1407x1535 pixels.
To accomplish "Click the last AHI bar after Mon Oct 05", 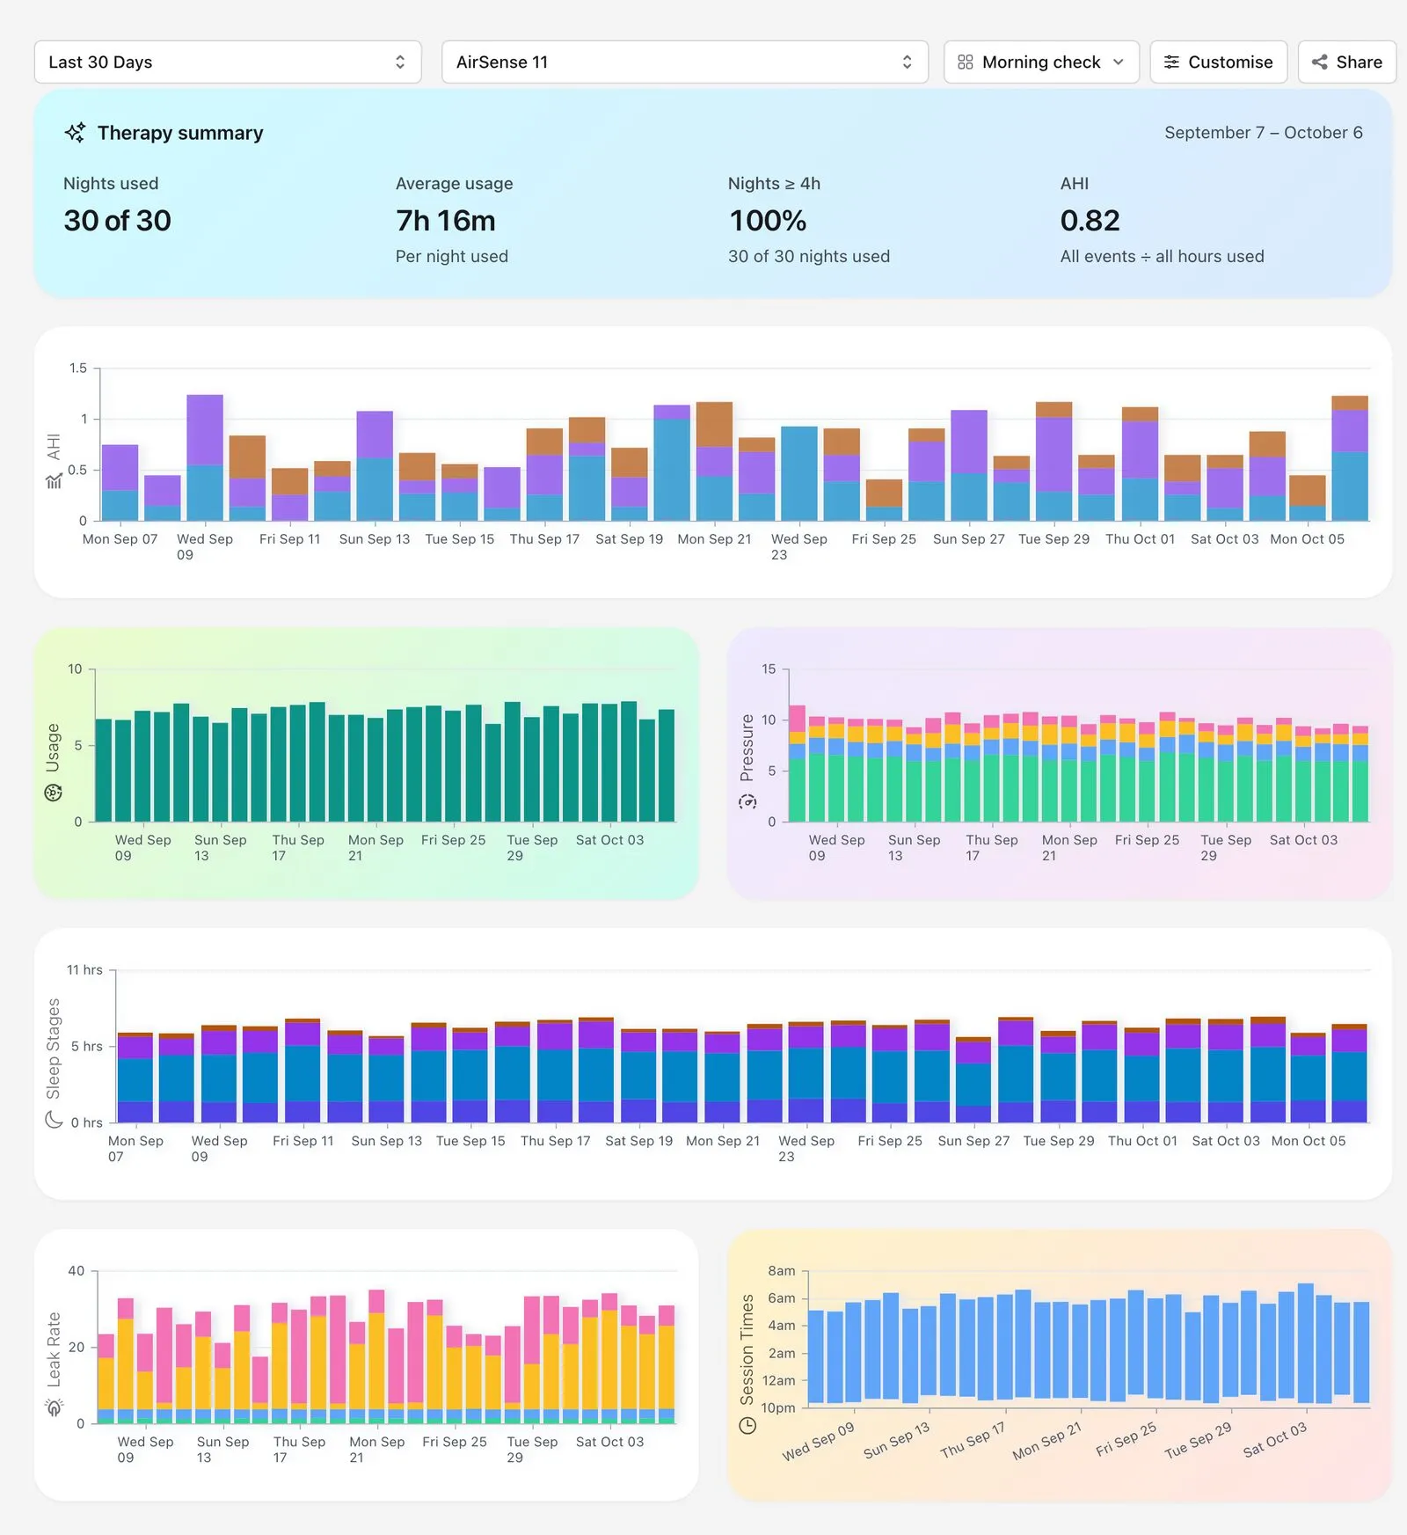I will (1350, 458).
